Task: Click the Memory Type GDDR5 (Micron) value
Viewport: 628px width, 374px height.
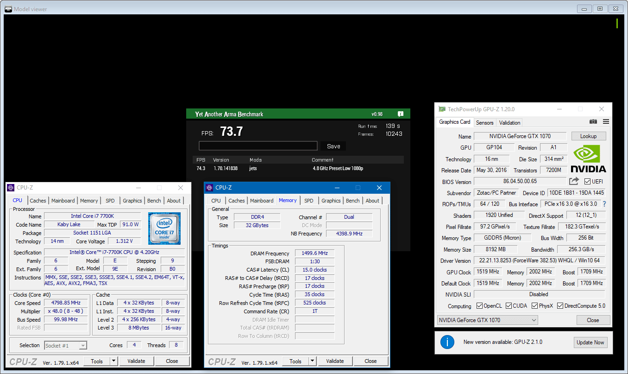Action: coord(503,238)
